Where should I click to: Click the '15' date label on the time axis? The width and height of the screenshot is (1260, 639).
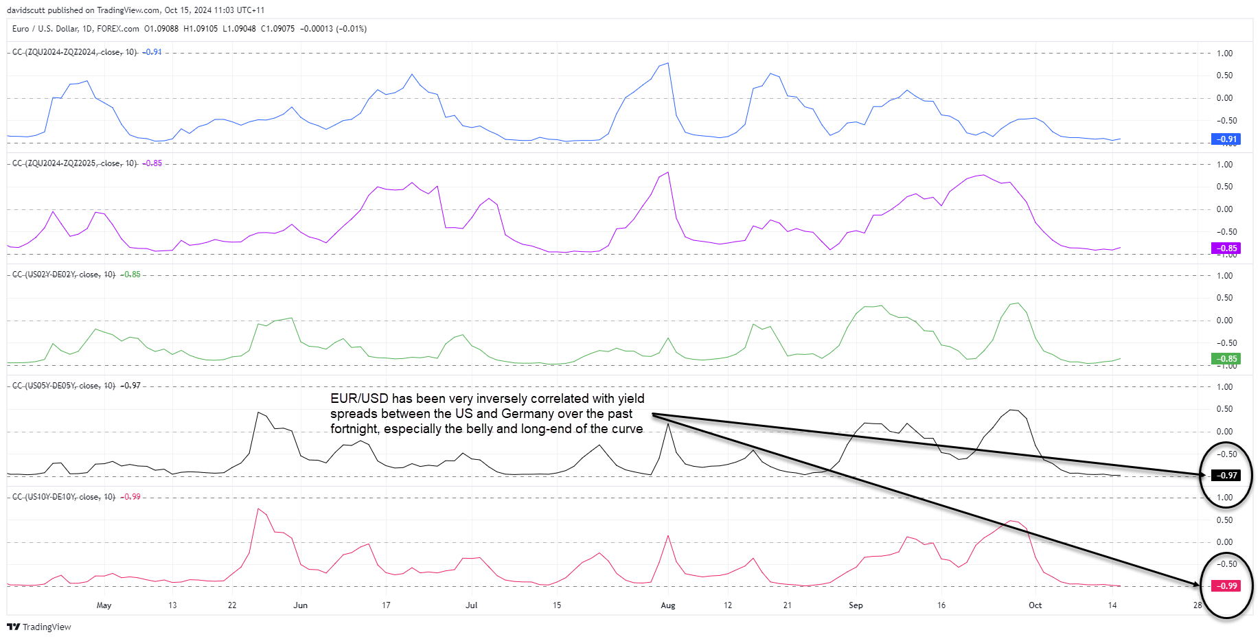pos(557,605)
